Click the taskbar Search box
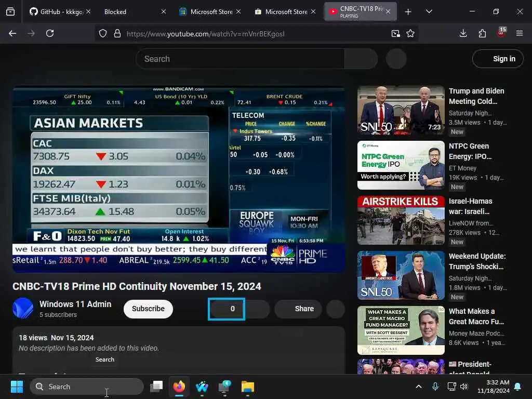This screenshot has height=399, width=532. pyautogui.click(x=87, y=387)
